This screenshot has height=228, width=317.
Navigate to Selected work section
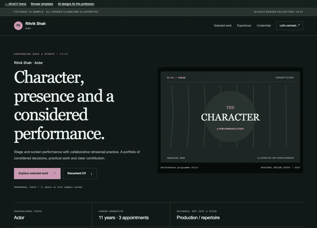[x=223, y=26]
